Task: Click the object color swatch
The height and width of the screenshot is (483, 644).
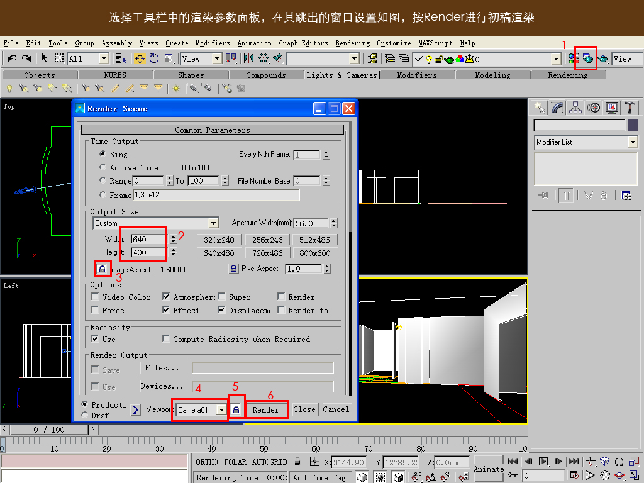Action: 633,125
